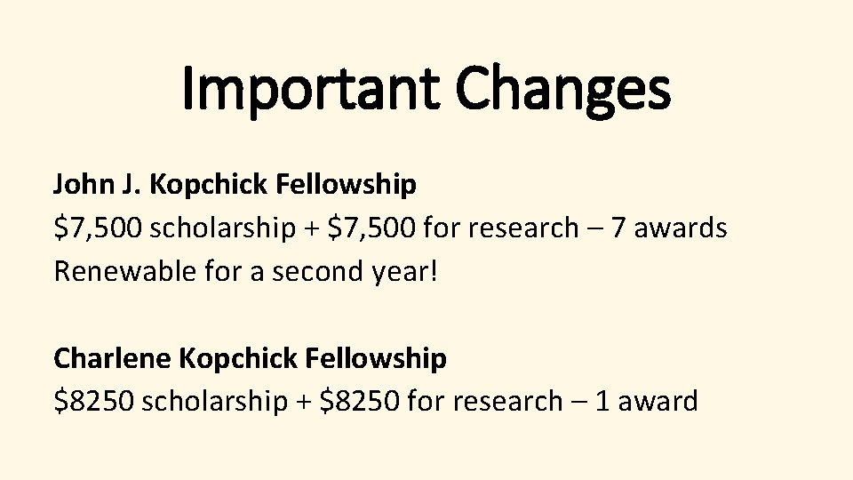
Task: Click the Important Changes slide title
Action: tap(426, 91)
